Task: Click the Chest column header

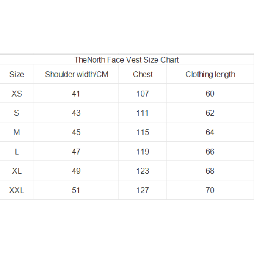Action: coord(143,75)
